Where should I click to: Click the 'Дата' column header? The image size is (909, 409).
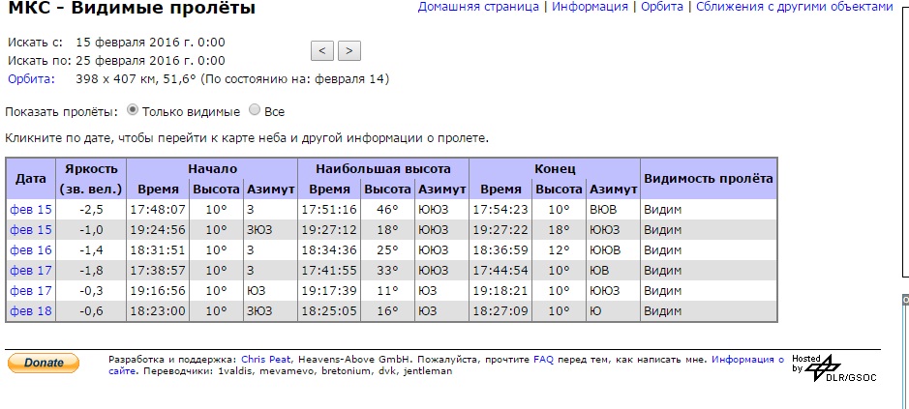(x=31, y=179)
